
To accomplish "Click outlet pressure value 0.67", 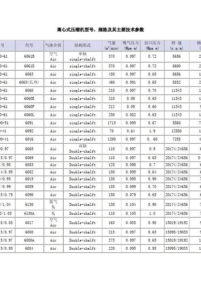I will [x=152, y=123].
